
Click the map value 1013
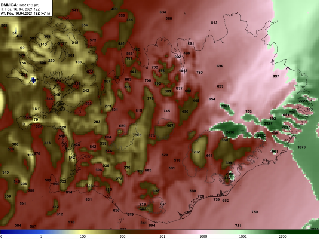click(x=183, y=71)
